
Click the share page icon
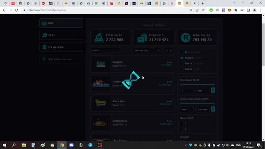197,10
